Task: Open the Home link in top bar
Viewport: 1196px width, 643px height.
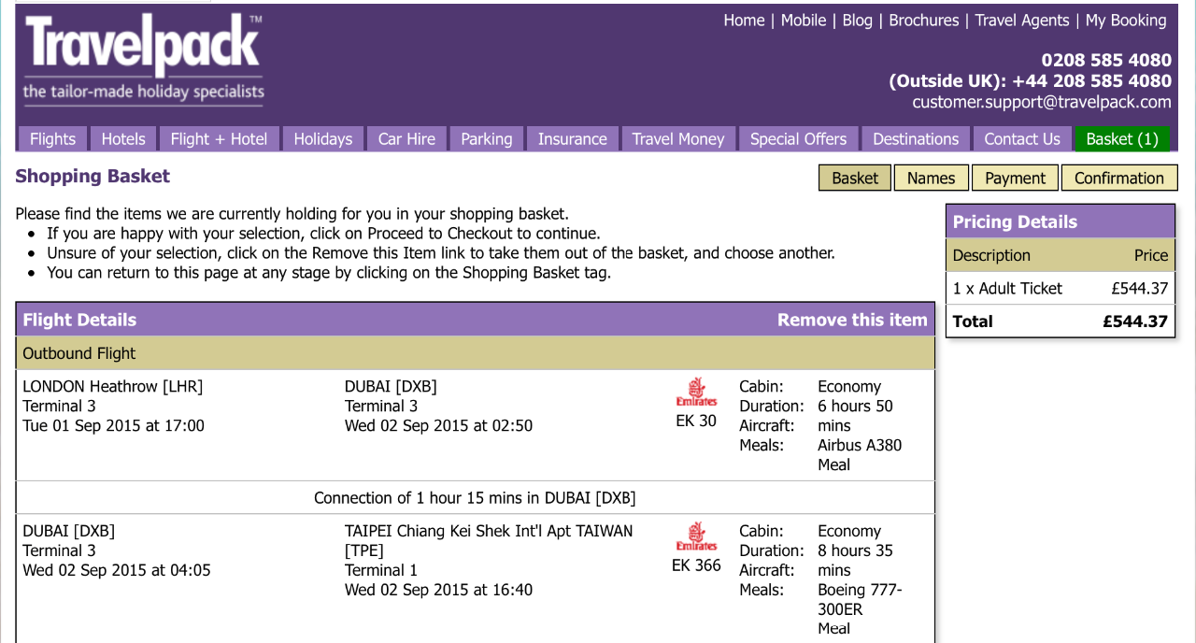Action: click(x=744, y=21)
